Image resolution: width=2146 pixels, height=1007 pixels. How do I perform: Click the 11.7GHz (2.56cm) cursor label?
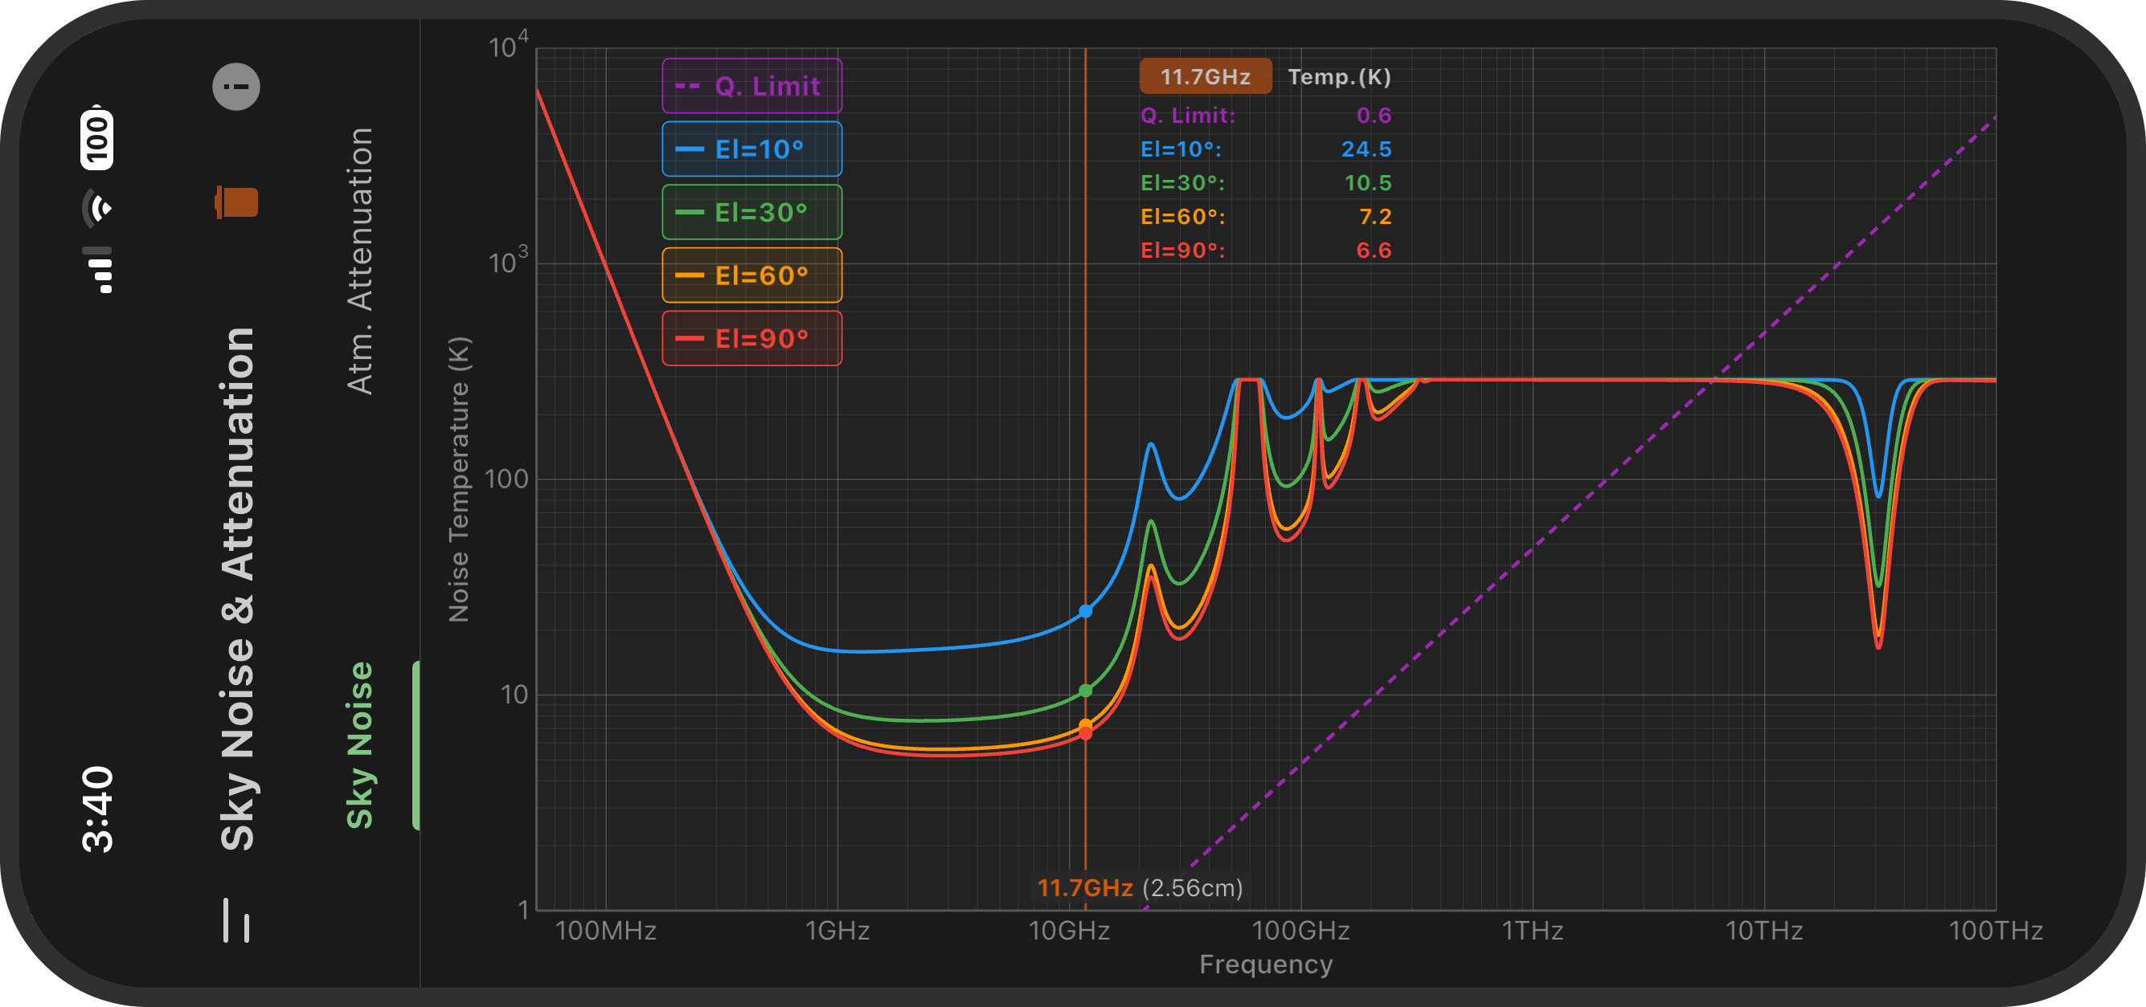[x=1140, y=888]
